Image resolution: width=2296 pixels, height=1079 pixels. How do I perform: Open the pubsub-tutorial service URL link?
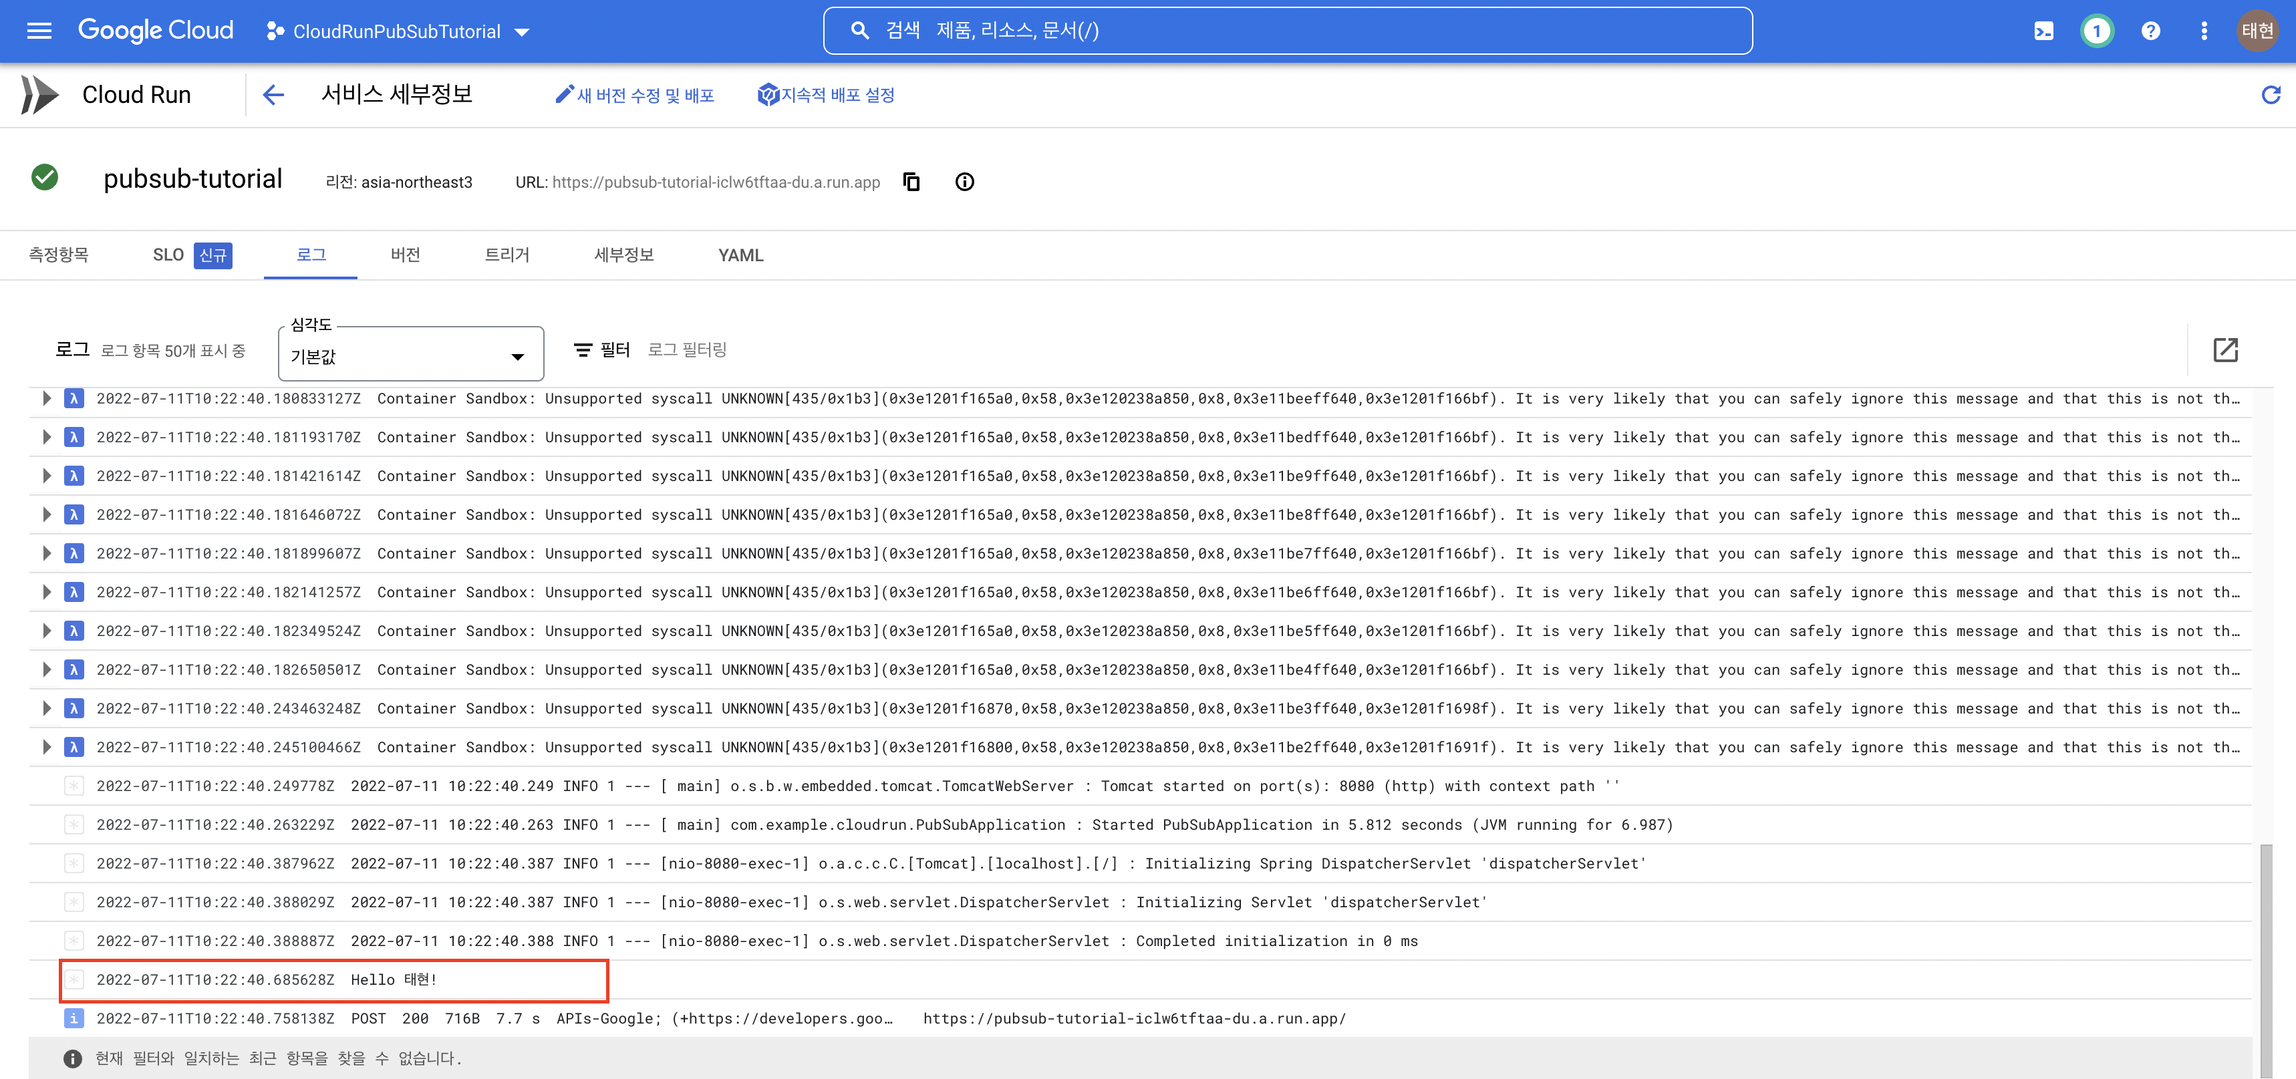click(716, 182)
